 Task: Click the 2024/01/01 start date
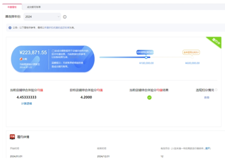[x=16, y=156]
